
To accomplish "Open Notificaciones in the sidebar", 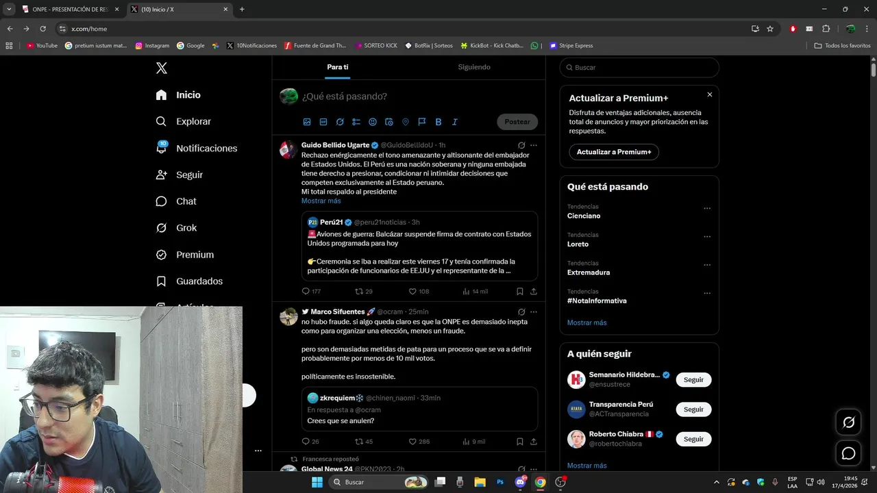I will click(x=197, y=148).
